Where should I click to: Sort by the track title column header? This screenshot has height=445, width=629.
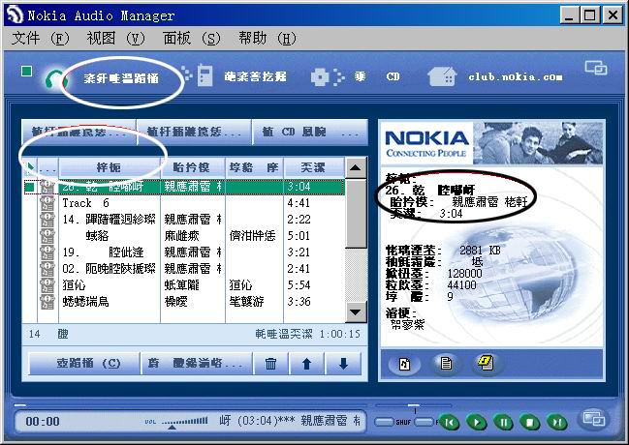click(x=110, y=167)
